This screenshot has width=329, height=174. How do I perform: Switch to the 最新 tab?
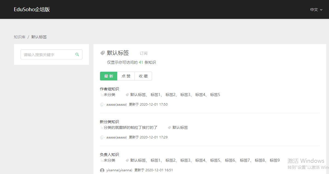coord(108,76)
